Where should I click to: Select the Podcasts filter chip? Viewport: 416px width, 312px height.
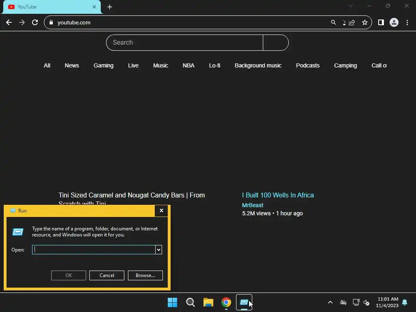point(308,65)
